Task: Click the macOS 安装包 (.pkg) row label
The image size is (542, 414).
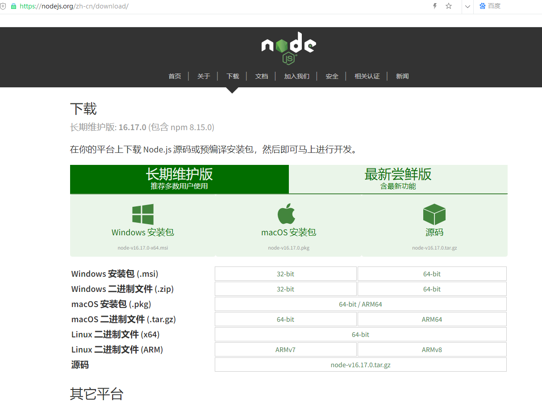Action: [111, 304]
